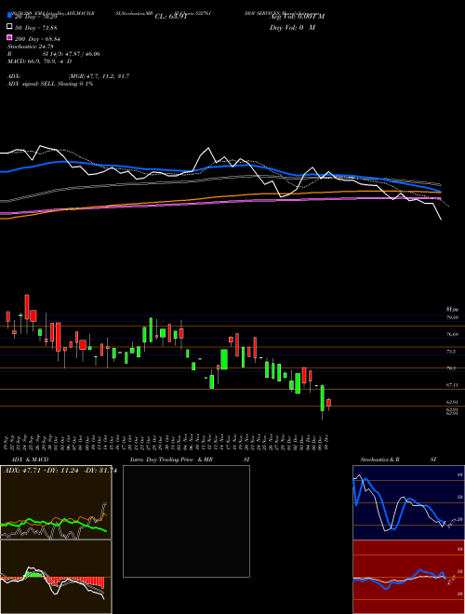
Task: Open the empty intraday trading price panel
Action: click(x=186, y=521)
